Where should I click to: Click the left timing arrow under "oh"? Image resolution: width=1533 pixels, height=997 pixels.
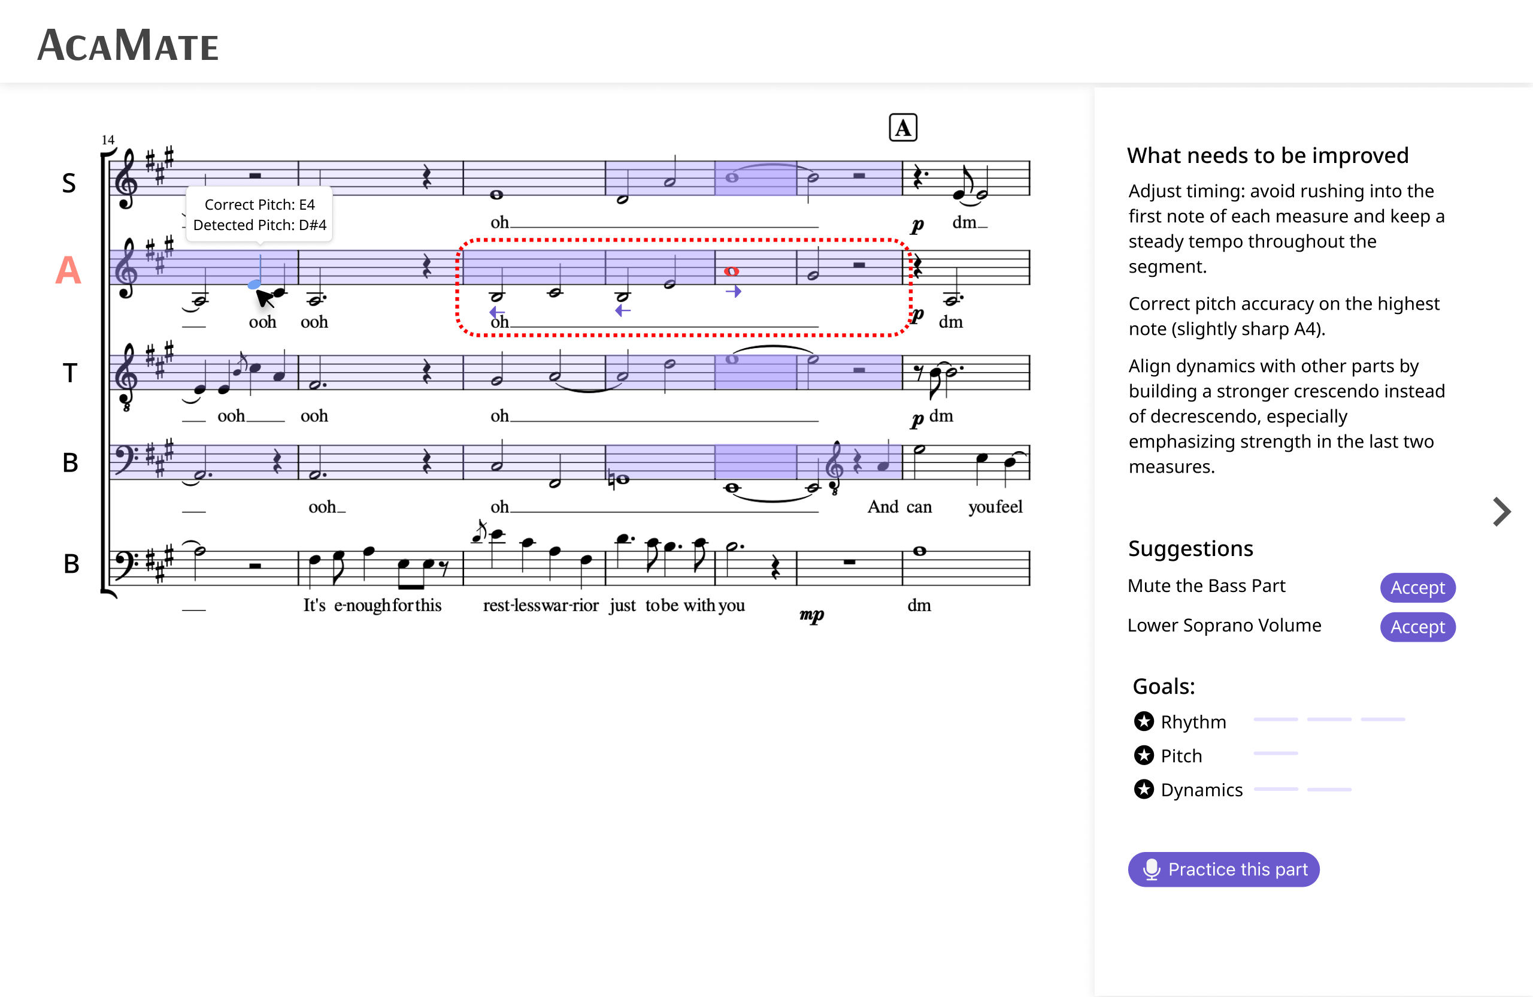coord(496,312)
